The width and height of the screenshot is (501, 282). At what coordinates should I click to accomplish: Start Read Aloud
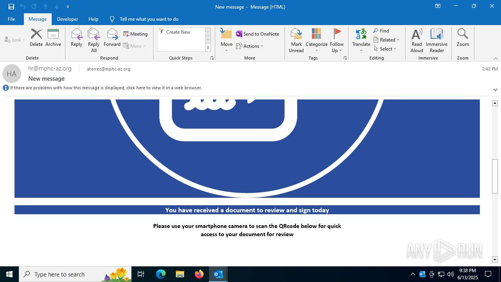tap(417, 40)
